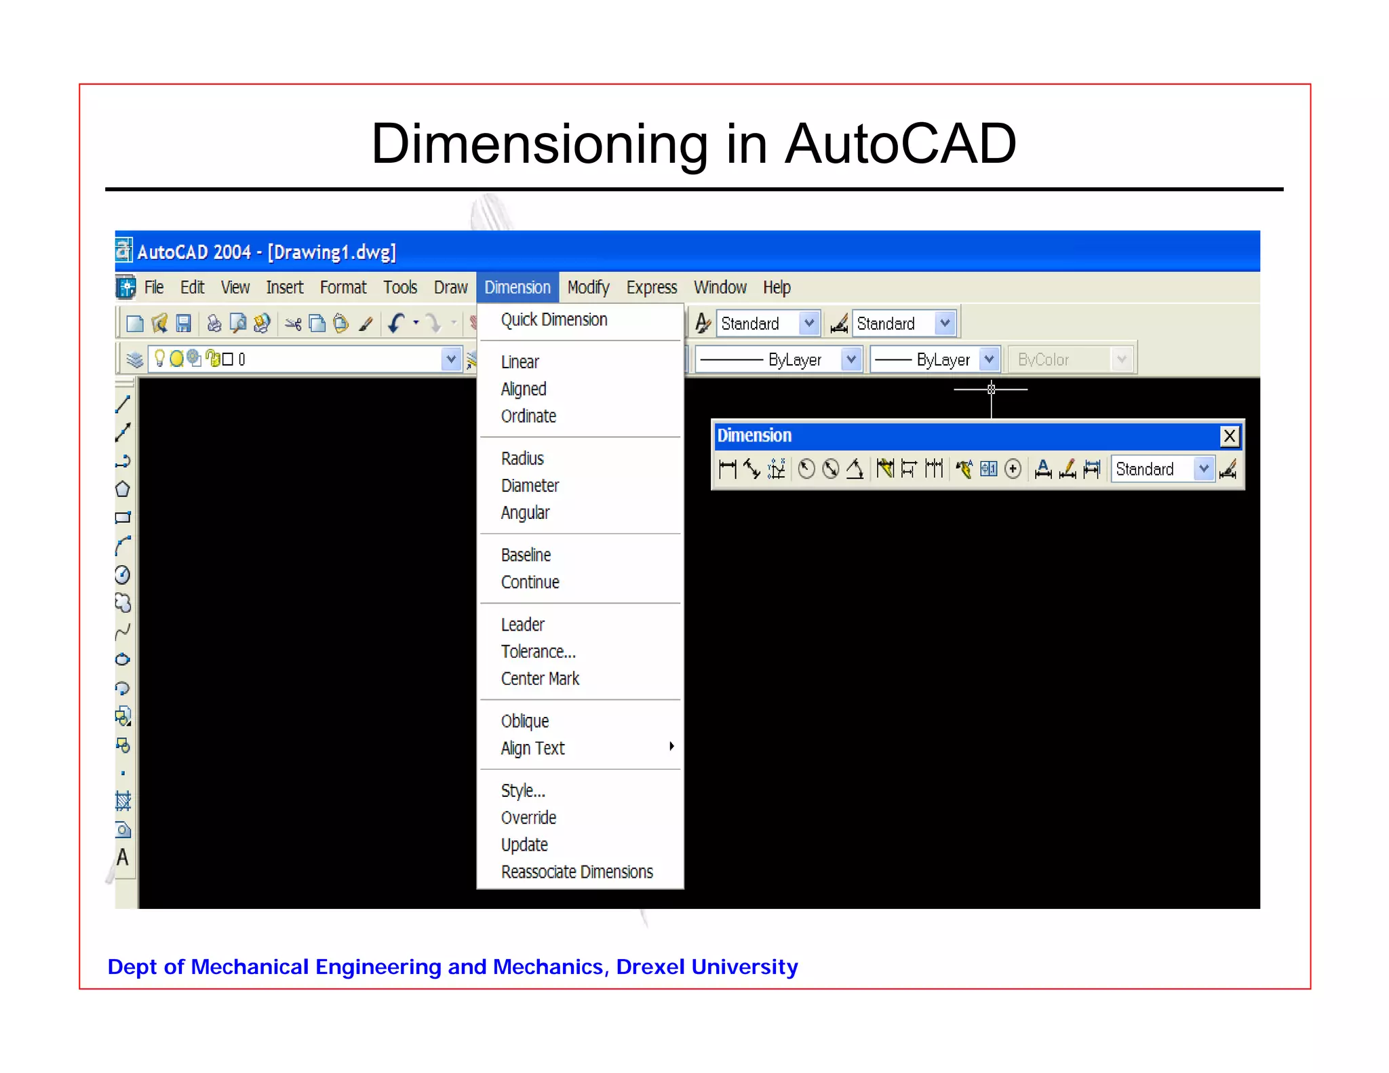The width and height of the screenshot is (1389, 1073).
Task: Click the Undo arrow icon
Action: 397,324
